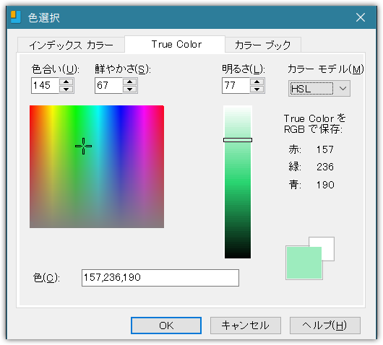
Task: Click the 色 color value text field
Action: (160, 278)
